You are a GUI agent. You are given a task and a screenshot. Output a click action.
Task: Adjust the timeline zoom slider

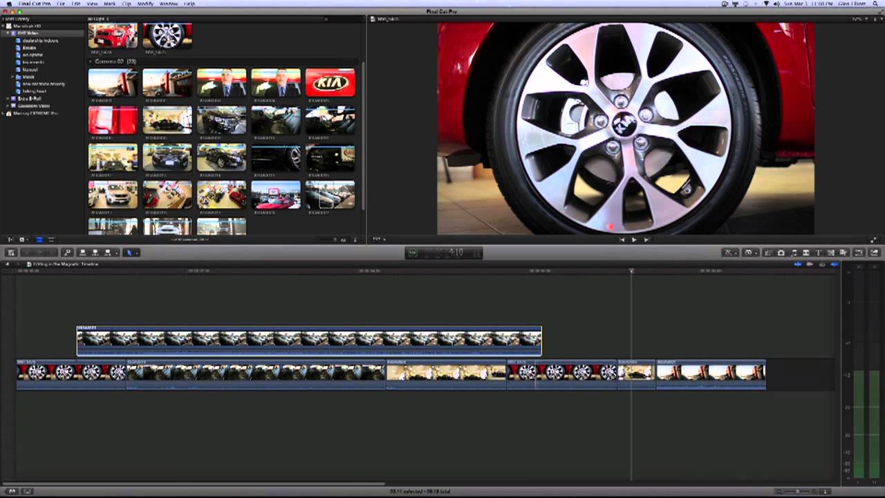[797, 491]
